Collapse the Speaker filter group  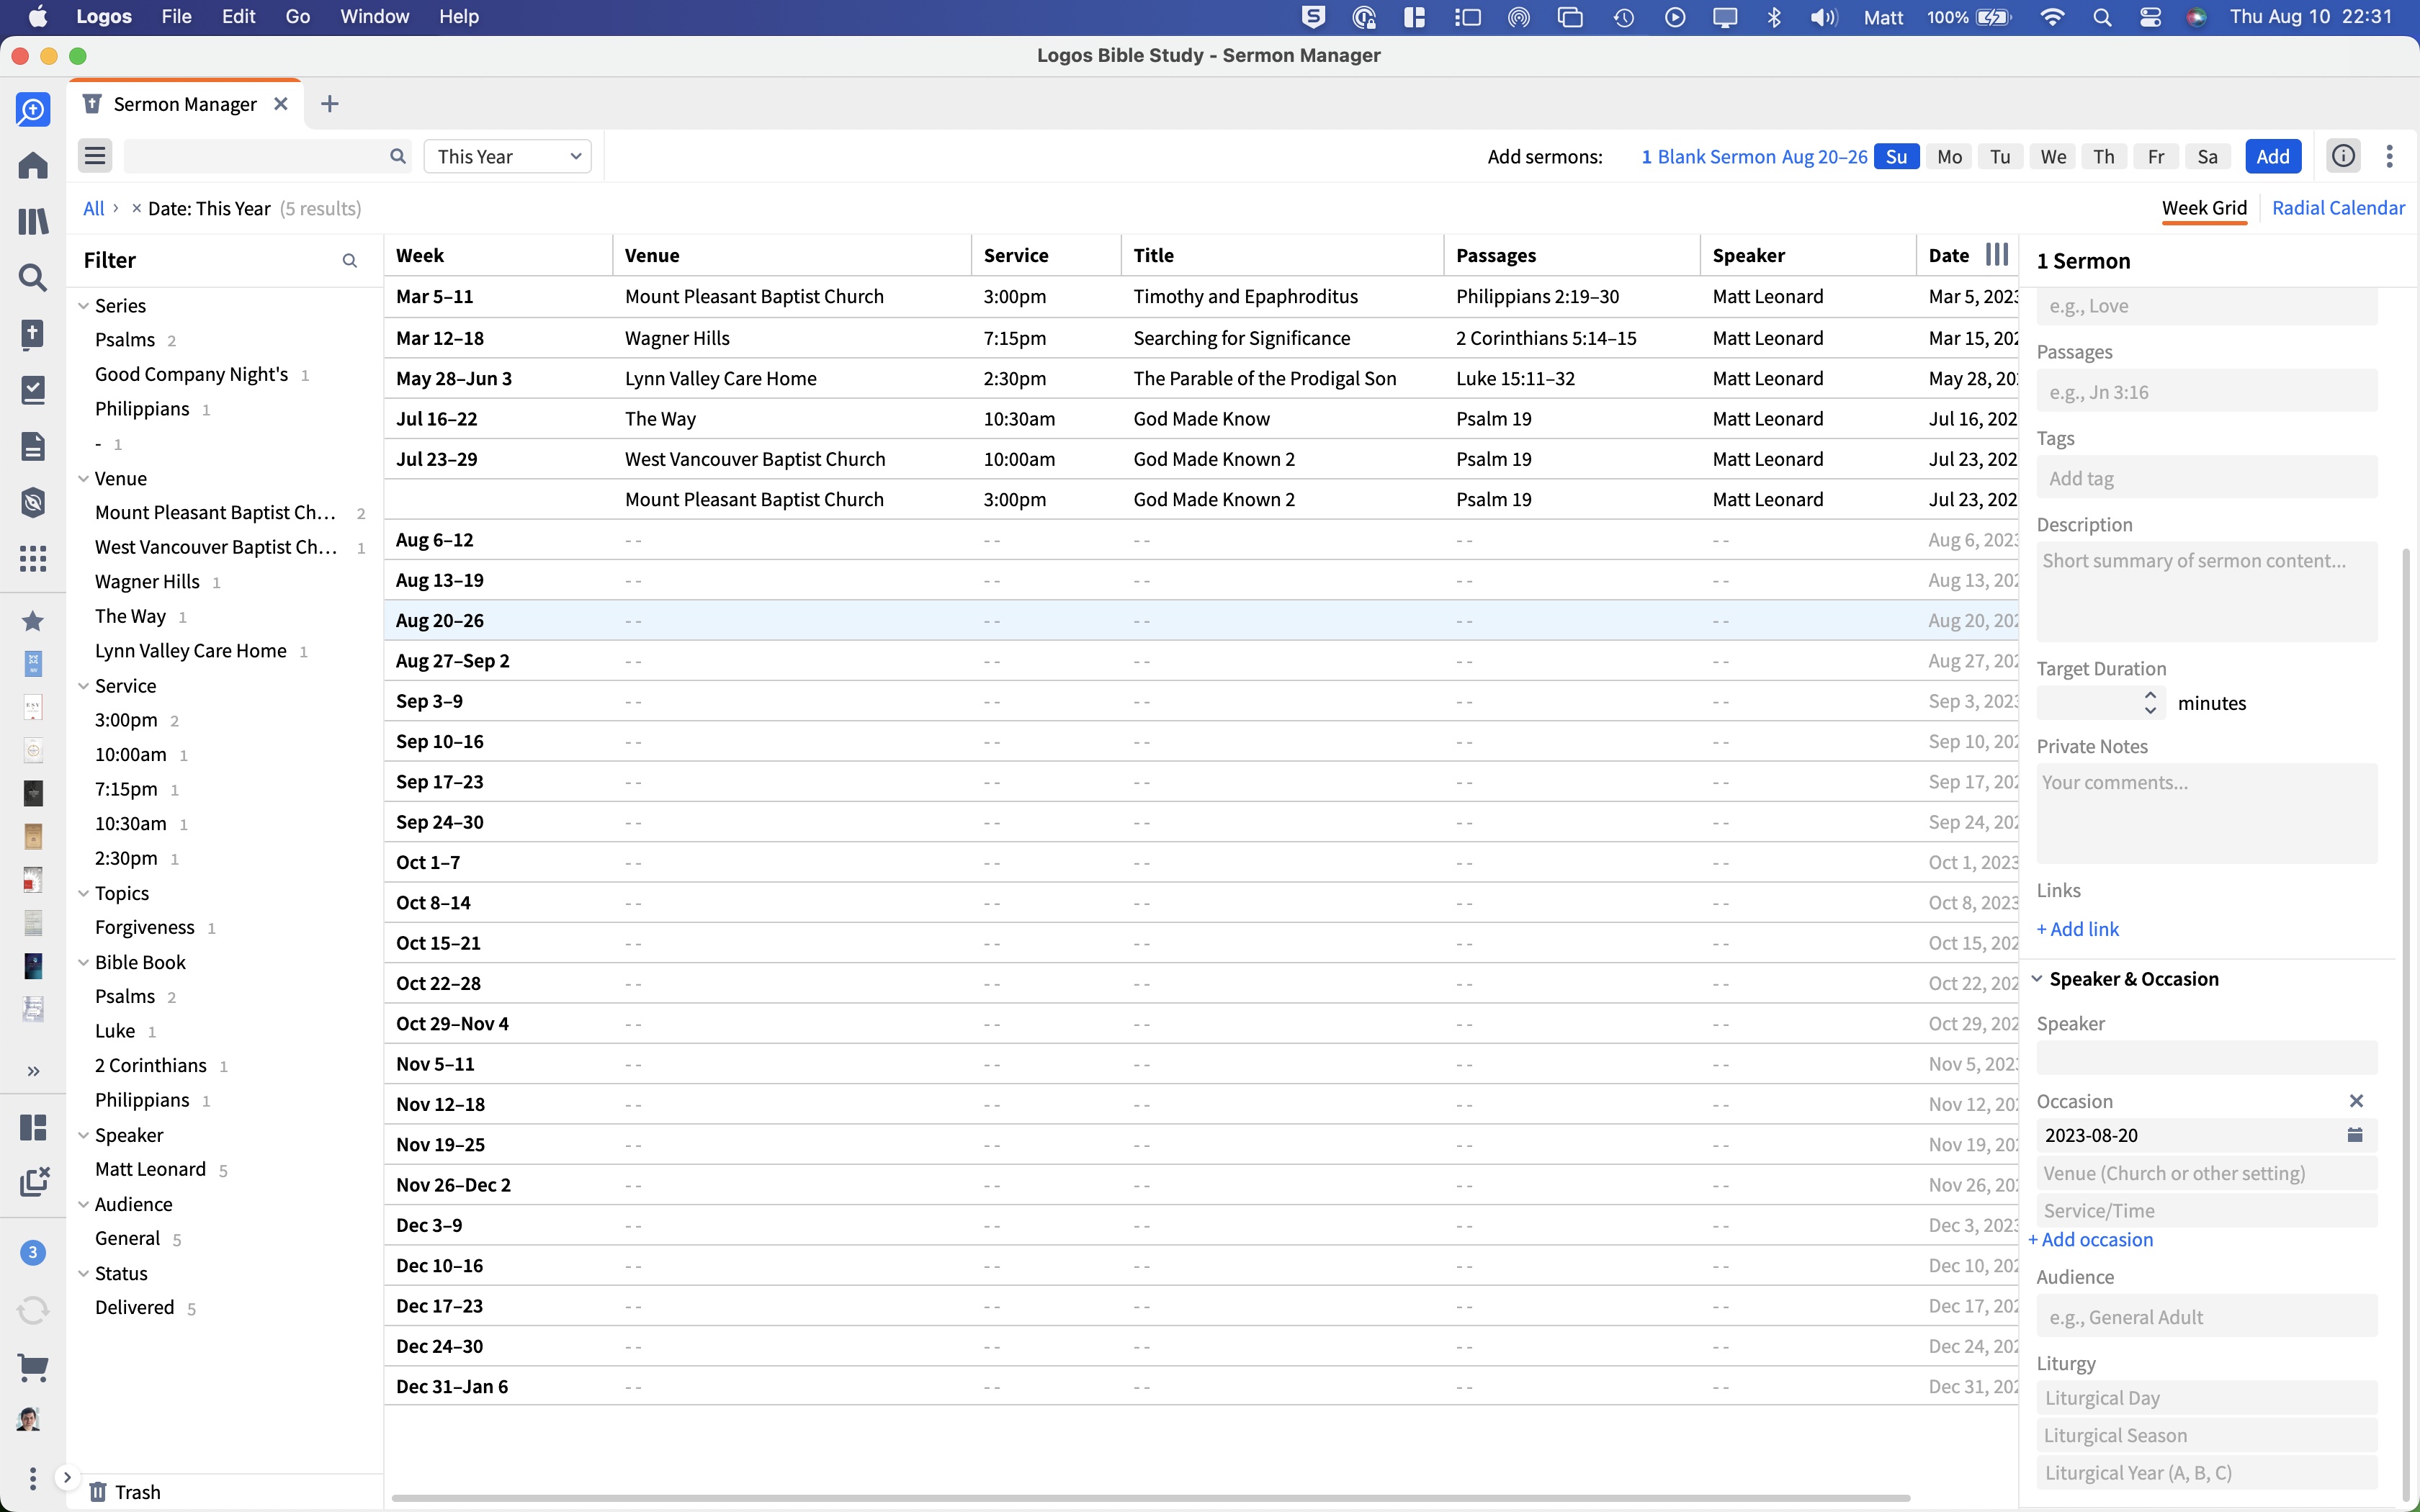pos(83,1135)
